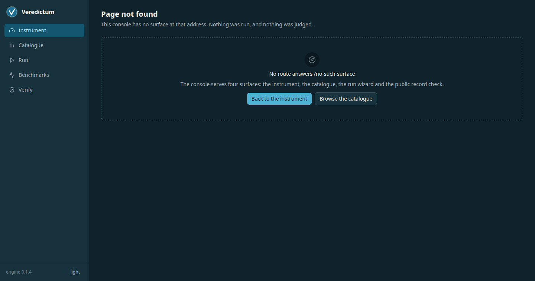Click the Verify shield icon

coord(12,90)
